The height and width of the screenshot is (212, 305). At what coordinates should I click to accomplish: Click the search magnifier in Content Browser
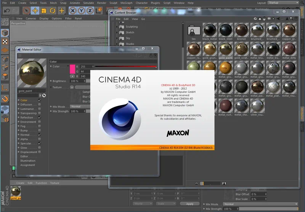tap(291, 19)
